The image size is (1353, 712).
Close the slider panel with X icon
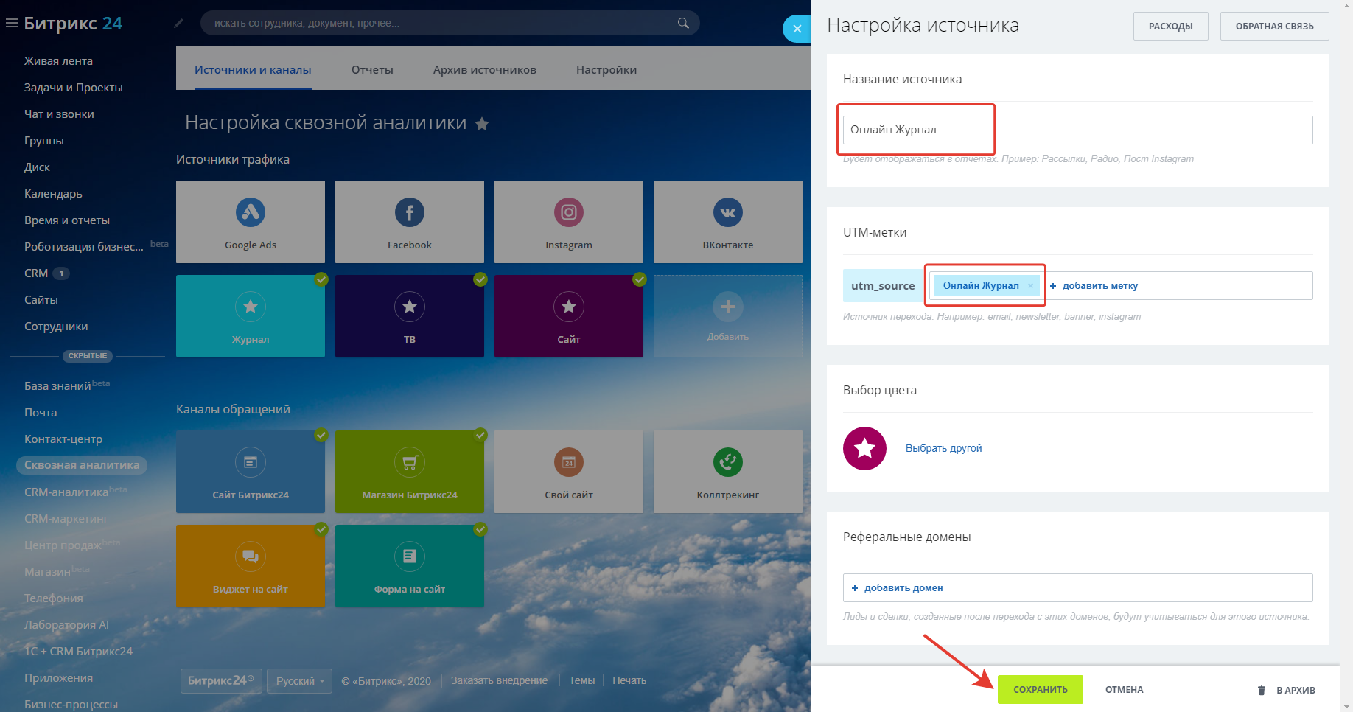797,29
